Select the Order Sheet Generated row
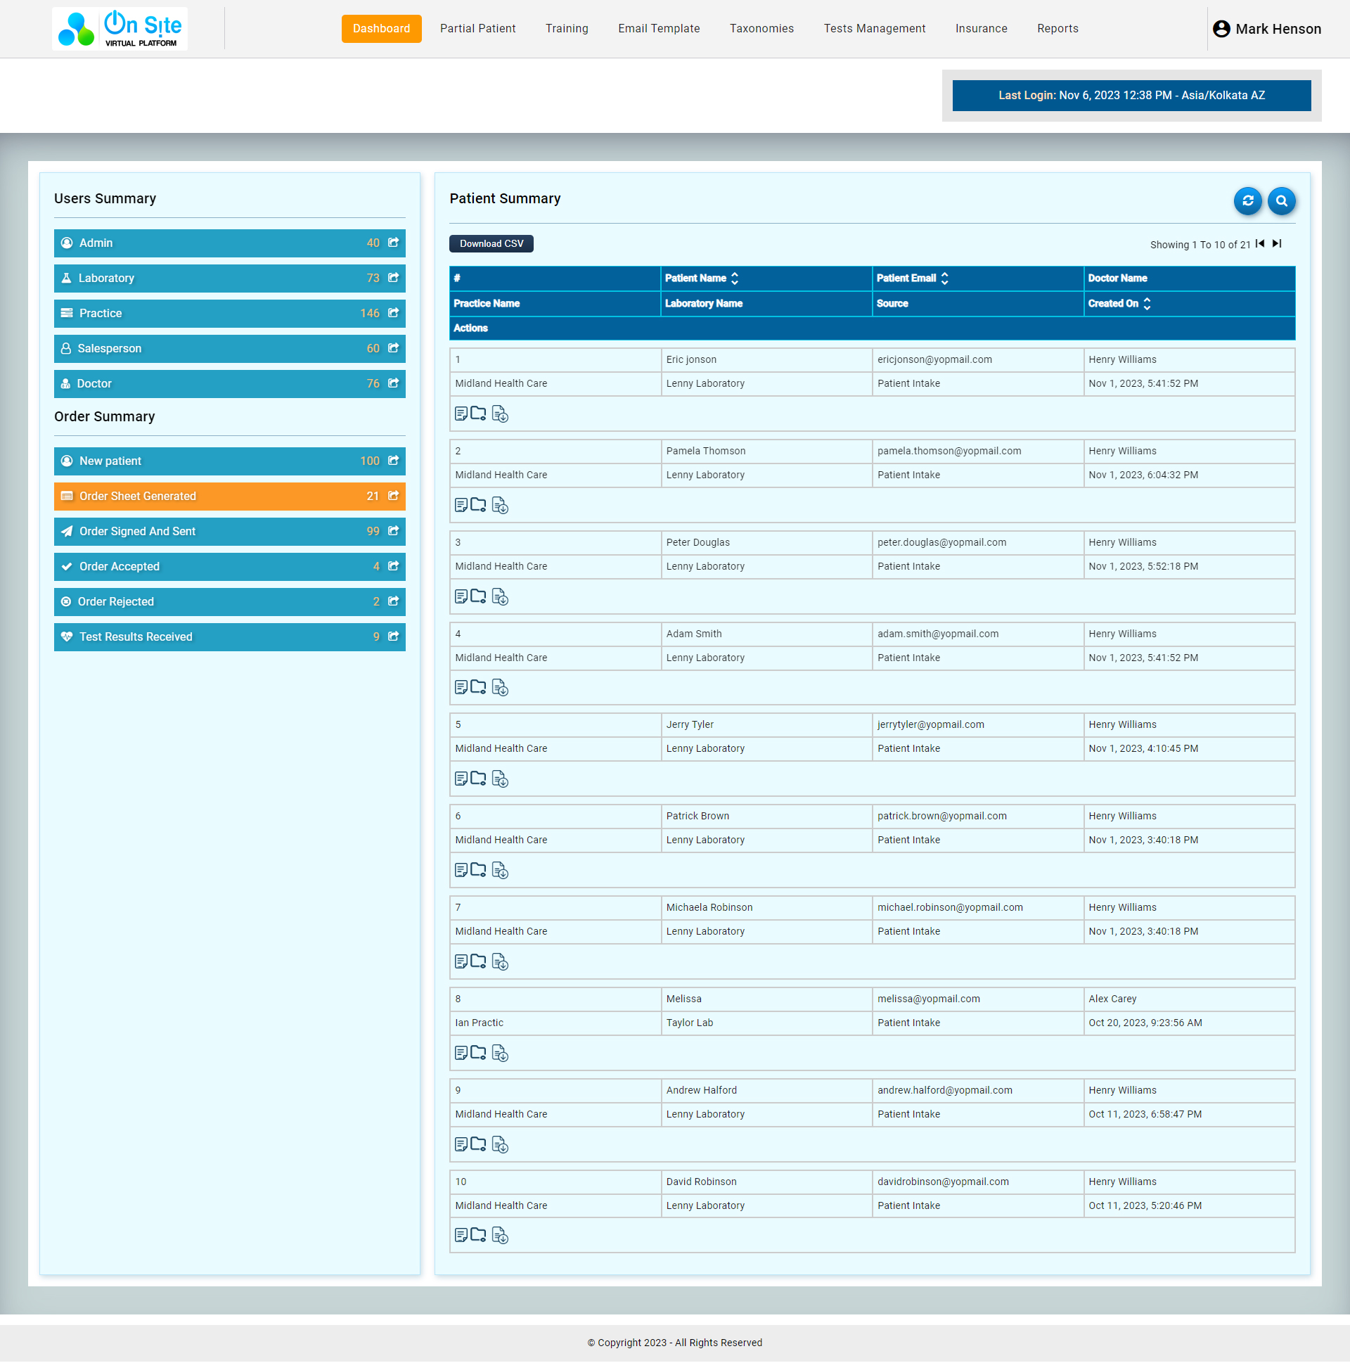 click(229, 497)
